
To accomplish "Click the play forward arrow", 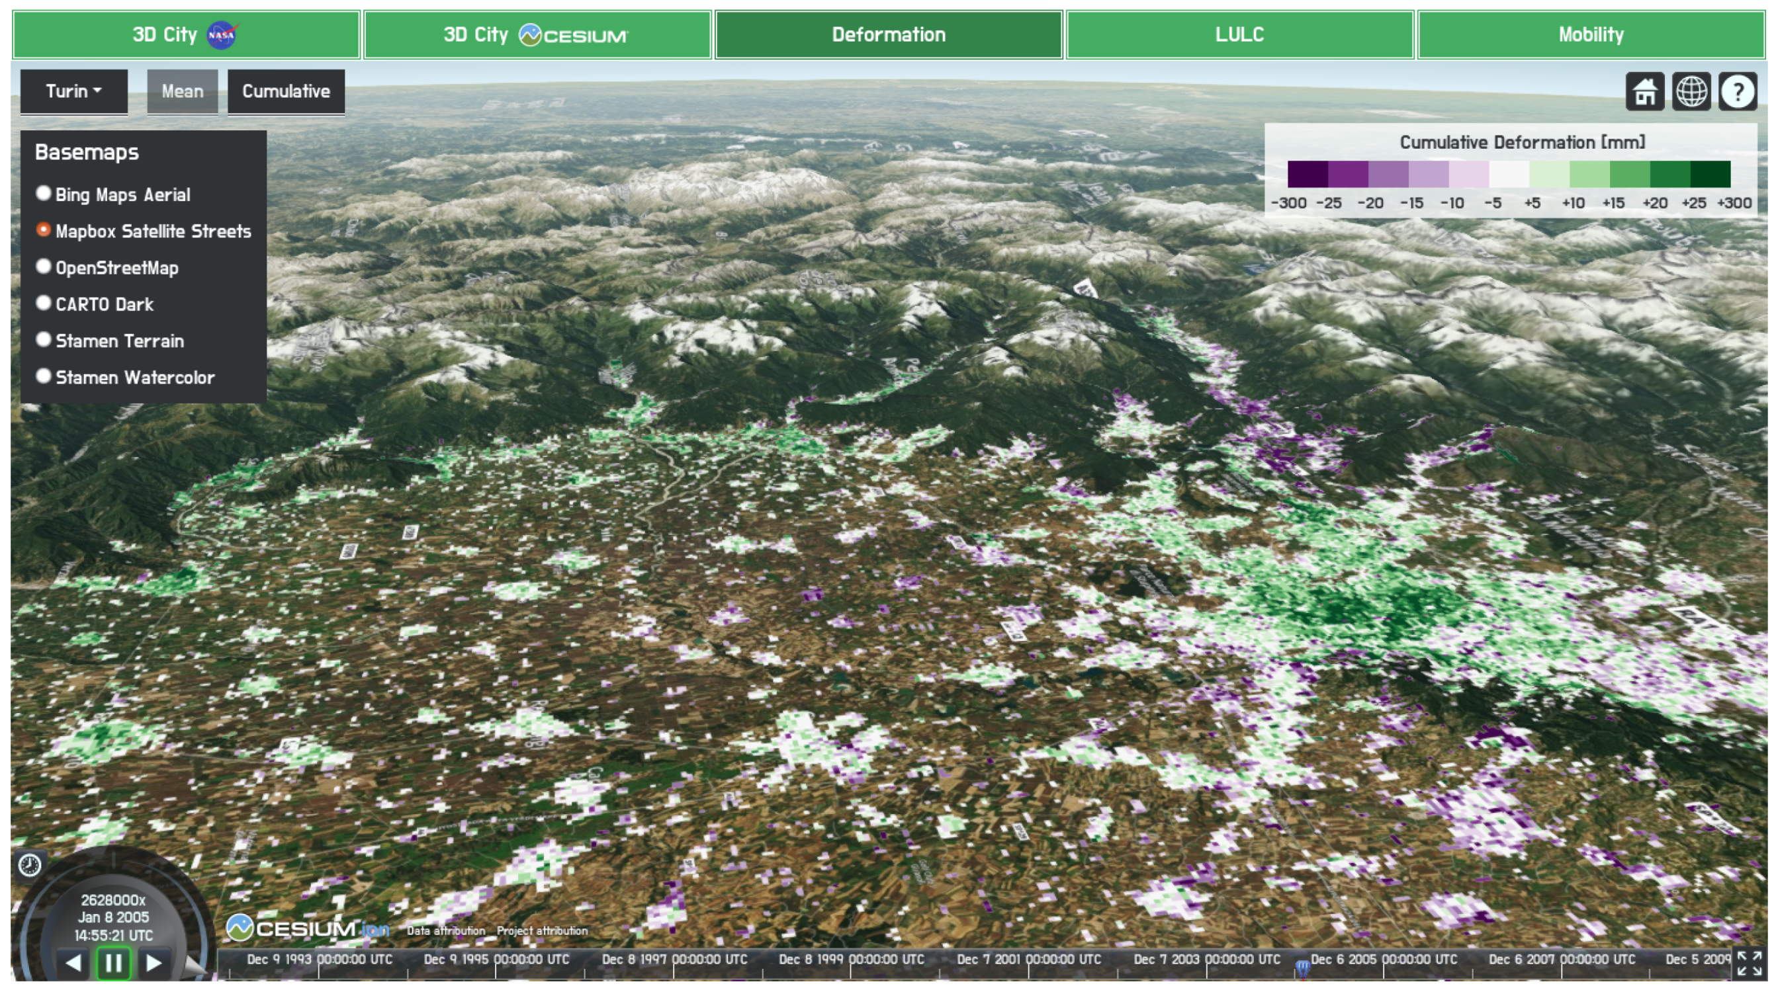I will (154, 962).
